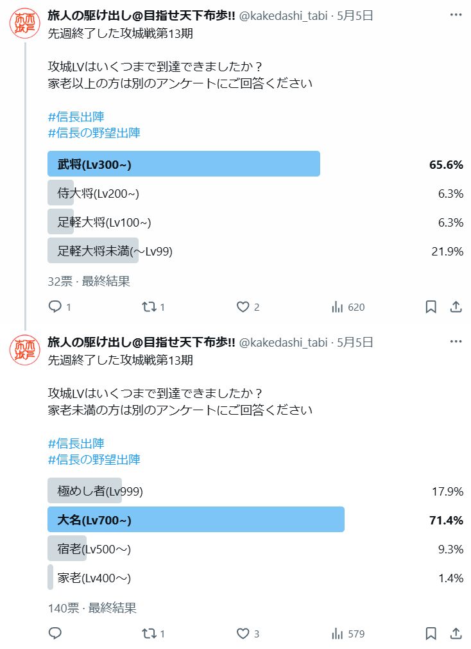
Task: Share the first poll tweet
Action: [x=456, y=307]
